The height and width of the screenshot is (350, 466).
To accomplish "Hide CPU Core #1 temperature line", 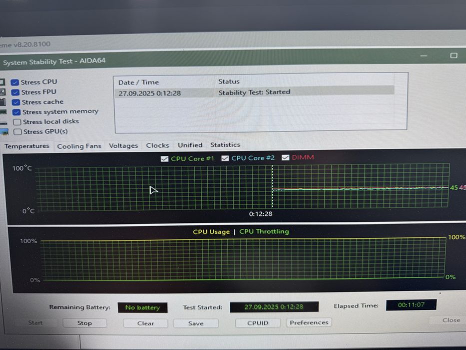I will click(164, 159).
